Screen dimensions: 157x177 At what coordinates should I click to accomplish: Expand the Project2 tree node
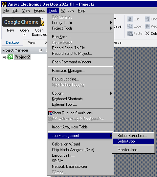(x=4, y=58)
